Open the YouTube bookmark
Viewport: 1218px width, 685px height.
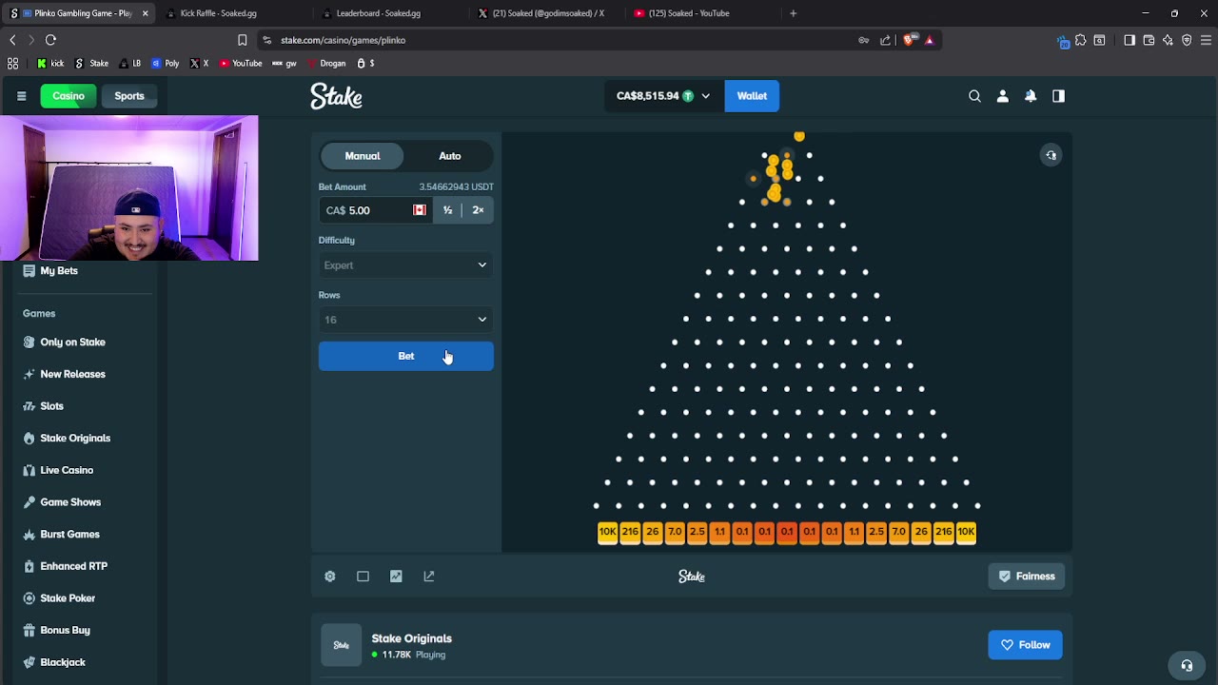coord(240,64)
